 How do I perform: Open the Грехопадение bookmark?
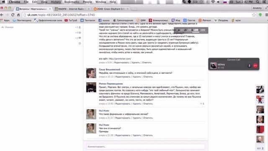tap(123, 21)
